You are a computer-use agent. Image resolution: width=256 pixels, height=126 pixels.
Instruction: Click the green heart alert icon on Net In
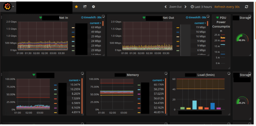(41, 17)
